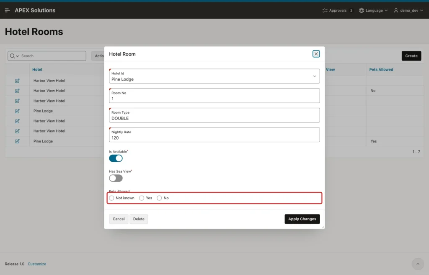Click the Release 1.0 footer text
429x275 pixels.
coord(15,264)
